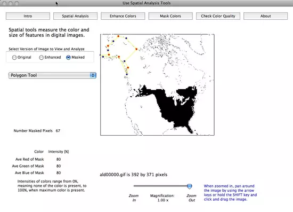Click the Ave Green of Mask label
This screenshot has height=212, width=293.
coord(28,166)
